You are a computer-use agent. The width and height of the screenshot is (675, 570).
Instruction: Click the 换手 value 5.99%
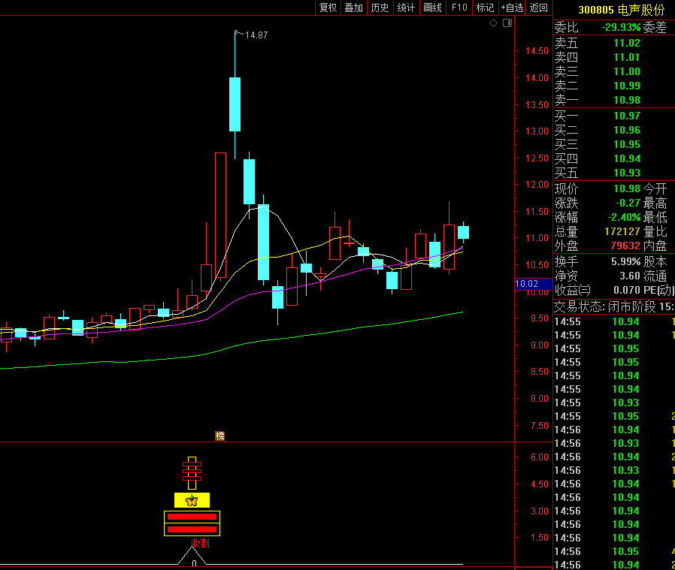pyautogui.click(x=626, y=261)
